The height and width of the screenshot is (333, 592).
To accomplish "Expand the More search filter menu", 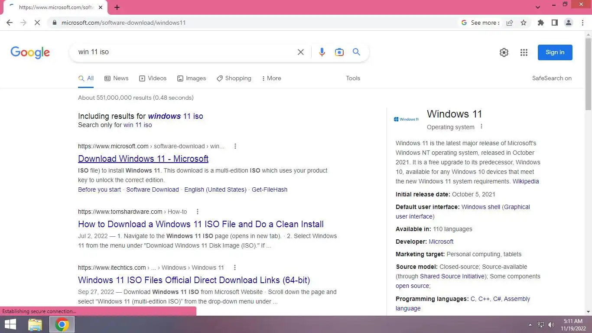I will (x=272, y=78).
